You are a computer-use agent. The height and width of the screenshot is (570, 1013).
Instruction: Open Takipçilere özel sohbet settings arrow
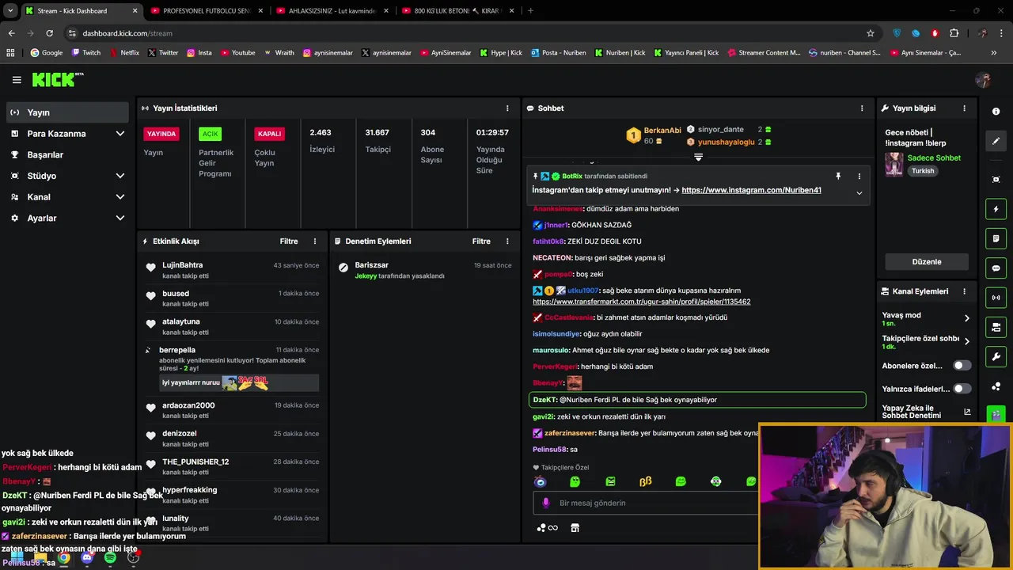tap(966, 342)
